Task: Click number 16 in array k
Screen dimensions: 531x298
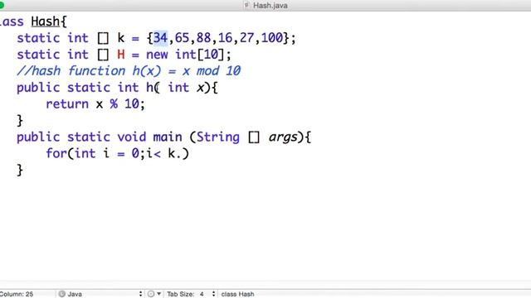Action: click(225, 38)
